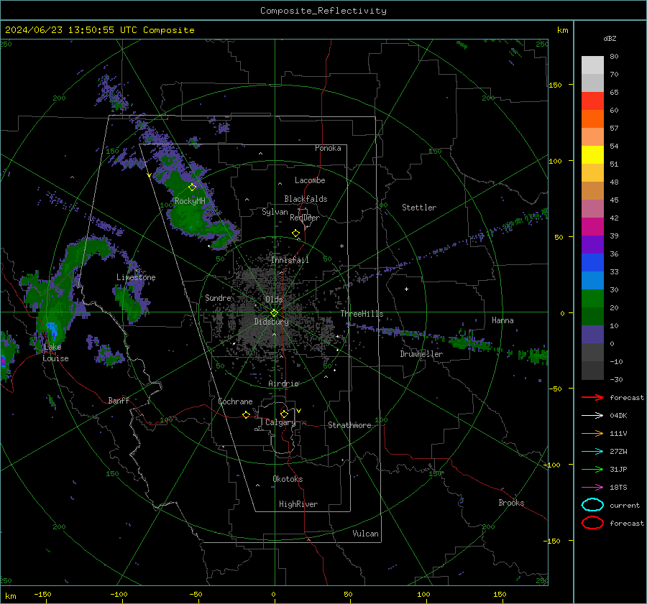This screenshot has width=647, height=604.
Task: Click the yellow diamond marker below RedDeer
Action: tap(296, 233)
